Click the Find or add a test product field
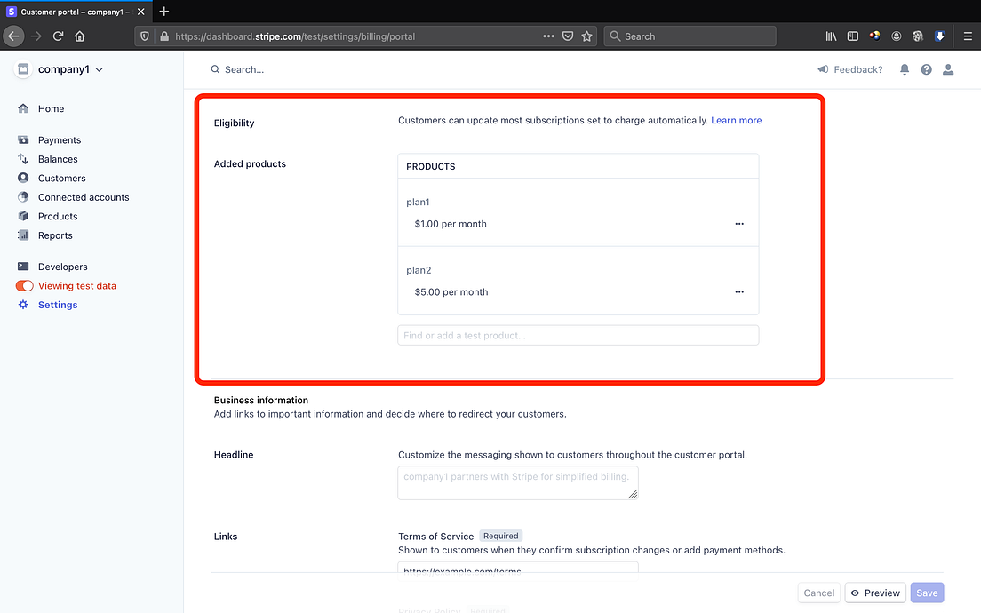 pos(578,335)
